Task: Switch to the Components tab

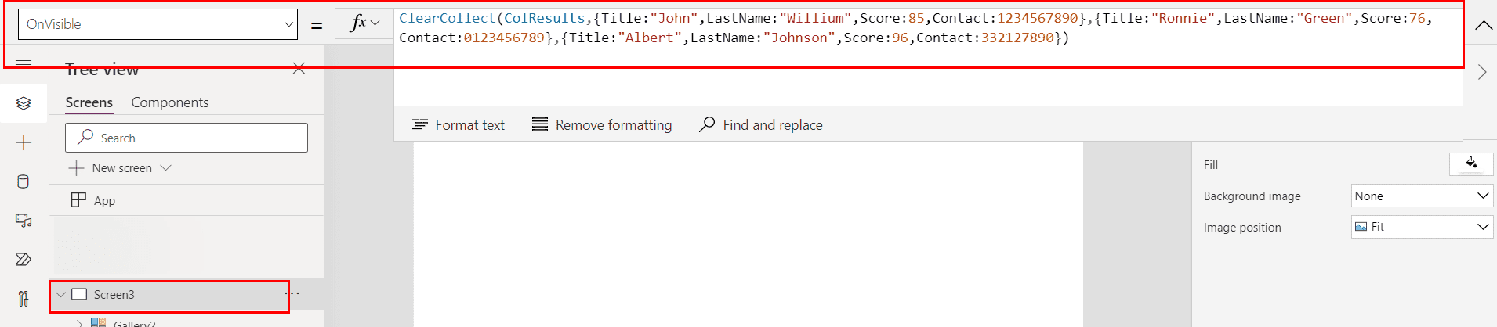Action: [x=170, y=102]
